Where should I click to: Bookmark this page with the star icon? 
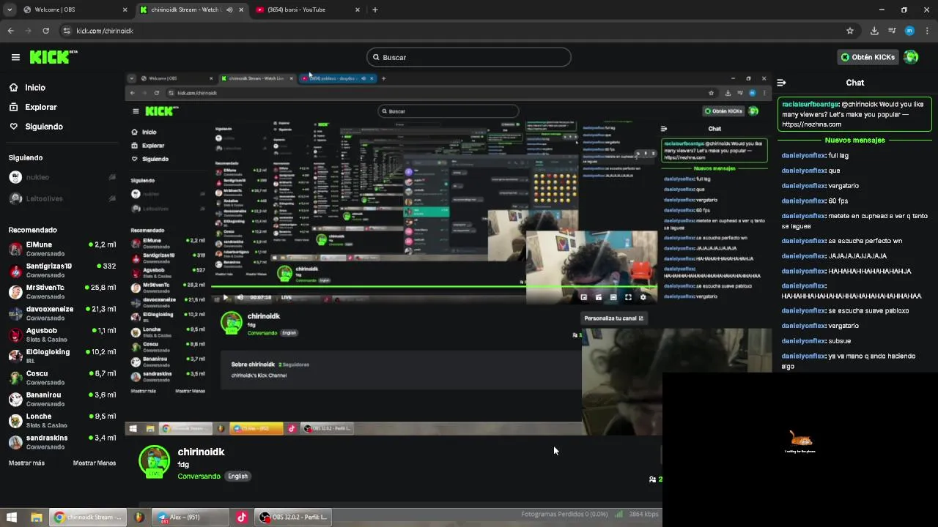[850, 31]
